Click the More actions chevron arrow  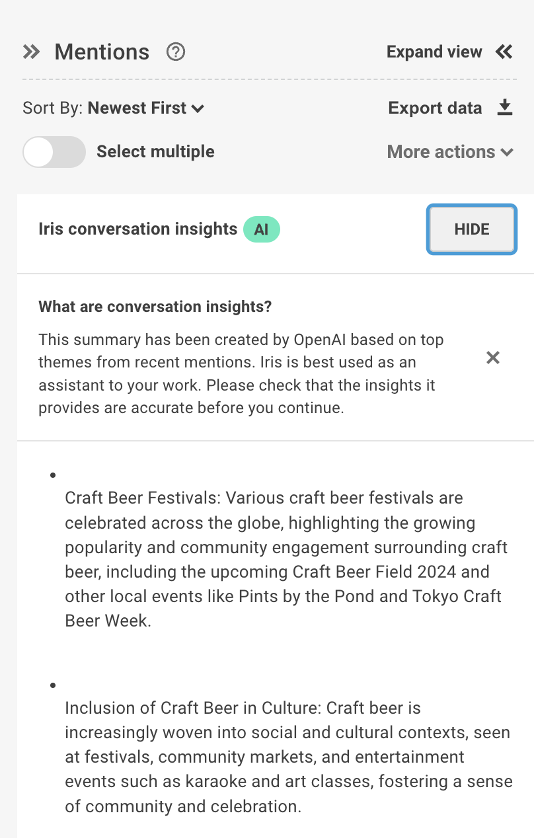pos(507,152)
